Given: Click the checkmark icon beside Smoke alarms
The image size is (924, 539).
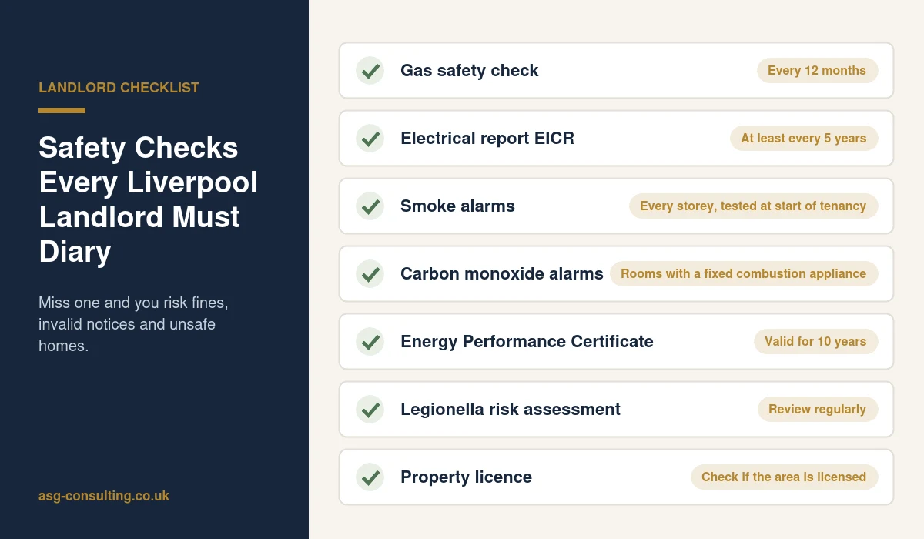Looking at the screenshot, I should pyautogui.click(x=370, y=206).
